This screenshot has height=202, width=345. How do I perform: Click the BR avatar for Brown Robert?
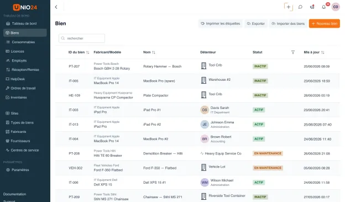coord(205,139)
